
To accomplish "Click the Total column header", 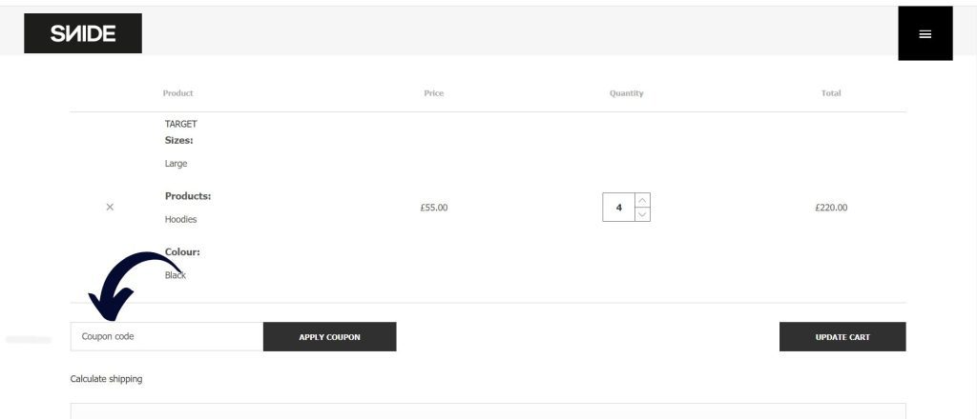I will 831,93.
